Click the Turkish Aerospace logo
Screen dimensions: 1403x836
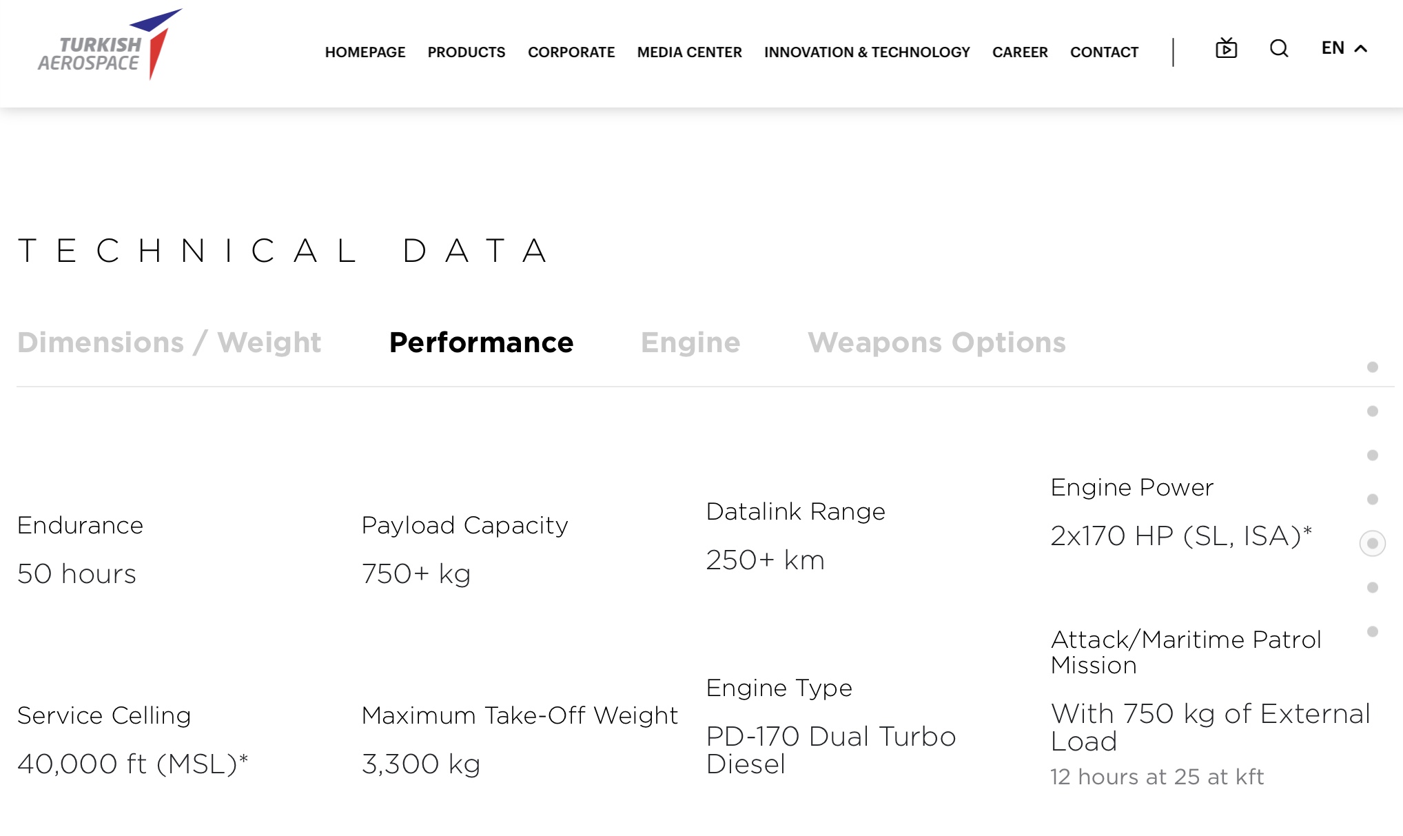coord(110,45)
